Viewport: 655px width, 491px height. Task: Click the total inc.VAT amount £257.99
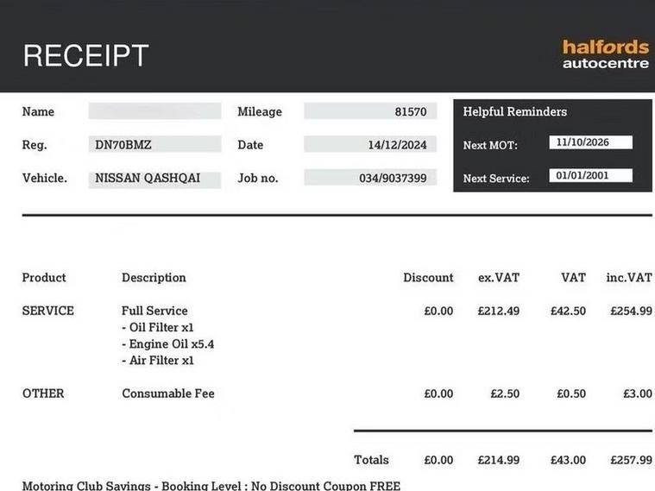pos(631,461)
